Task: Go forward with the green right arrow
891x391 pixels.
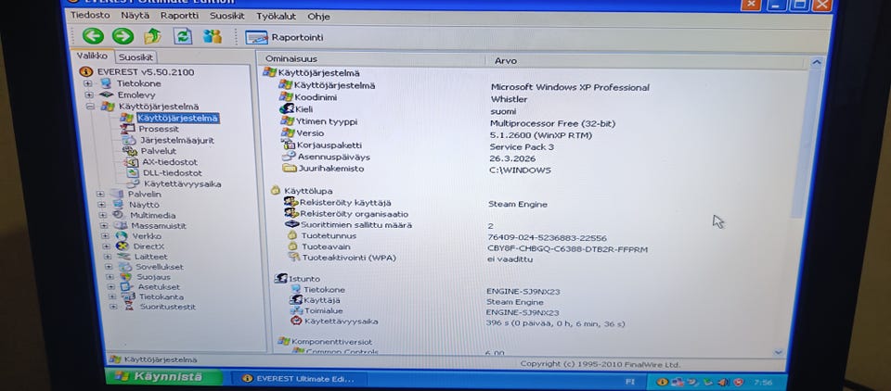Action: pyautogui.click(x=123, y=36)
